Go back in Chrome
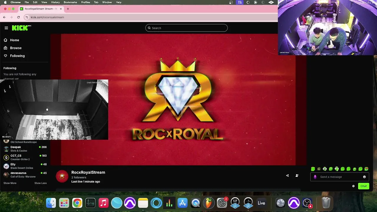This screenshot has height=212, width=377. pos(4,17)
